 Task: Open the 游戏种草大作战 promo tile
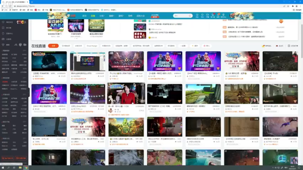(55, 26)
